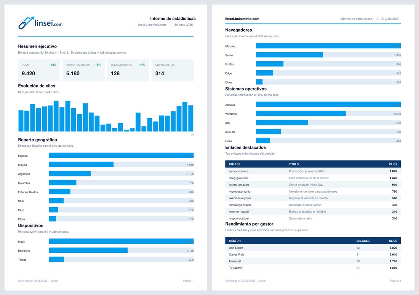The image size is (419, 295).
Task: Click the macOS label
Action: click(x=230, y=132)
